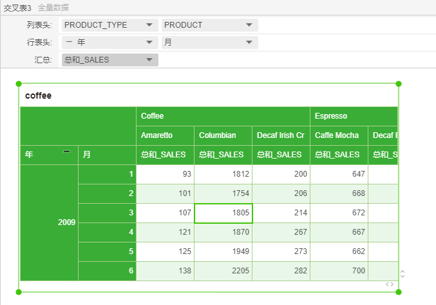This screenshot has height=305, width=436.
Task: Click the bottom-right green resize handle
Action: 399,292
